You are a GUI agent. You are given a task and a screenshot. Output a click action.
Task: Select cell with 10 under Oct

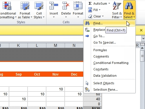[x=37, y=94]
